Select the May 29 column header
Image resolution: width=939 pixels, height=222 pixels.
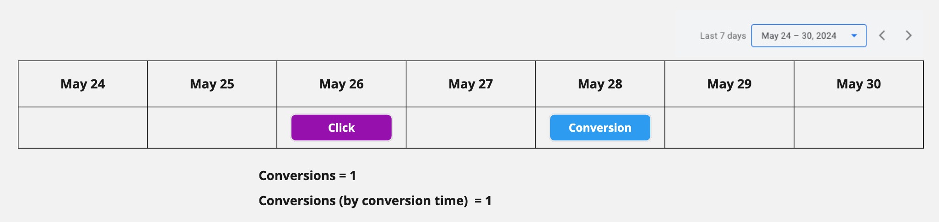pyautogui.click(x=729, y=84)
